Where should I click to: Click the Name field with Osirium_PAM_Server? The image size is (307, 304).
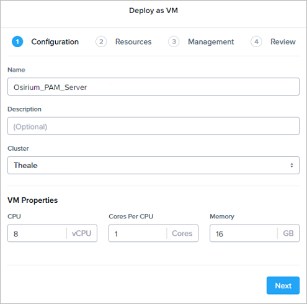(x=153, y=87)
